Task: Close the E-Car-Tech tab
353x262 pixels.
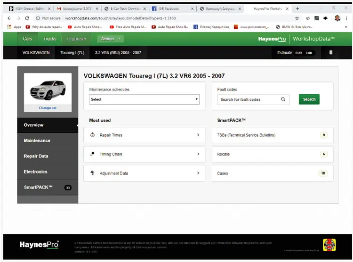Action: 144,8
